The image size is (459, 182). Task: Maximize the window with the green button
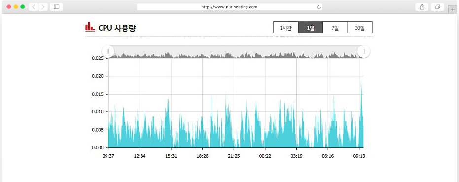tap(23, 7)
